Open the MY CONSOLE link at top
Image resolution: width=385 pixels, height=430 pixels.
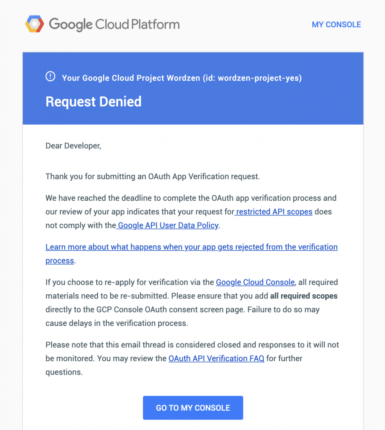tap(336, 25)
